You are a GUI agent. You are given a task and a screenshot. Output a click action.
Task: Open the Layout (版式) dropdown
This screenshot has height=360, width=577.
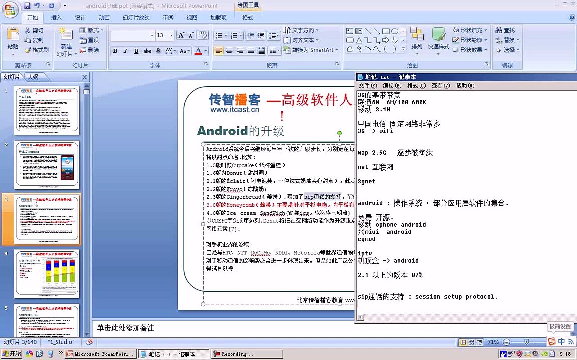click(x=91, y=30)
